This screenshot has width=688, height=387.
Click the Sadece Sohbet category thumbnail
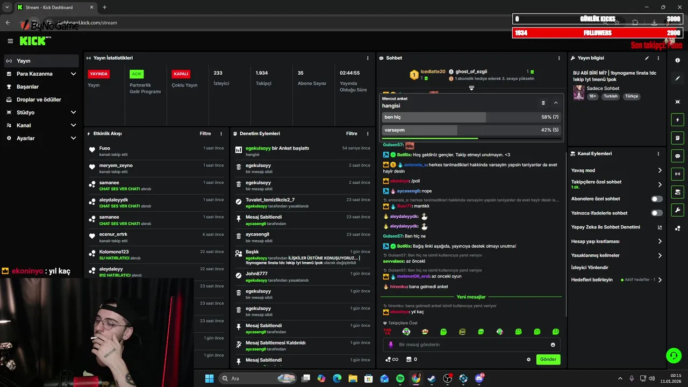(x=578, y=92)
